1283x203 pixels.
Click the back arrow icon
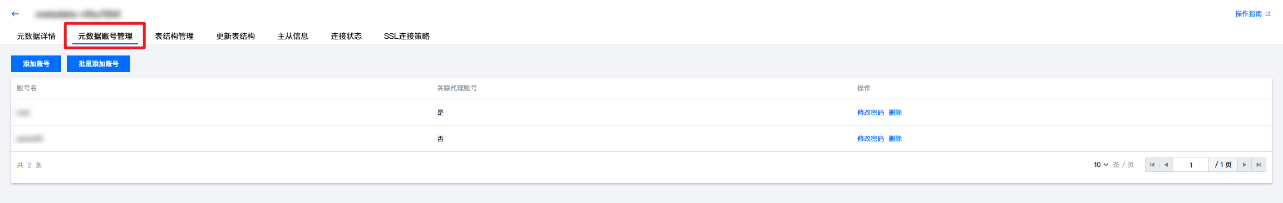click(15, 14)
